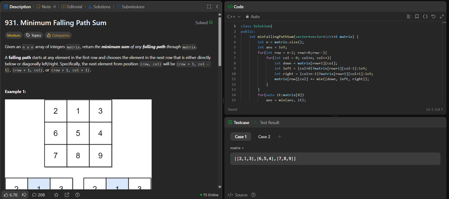Expand the Companies locked section
The width and height of the screenshot is (449, 199).
click(x=58, y=35)
